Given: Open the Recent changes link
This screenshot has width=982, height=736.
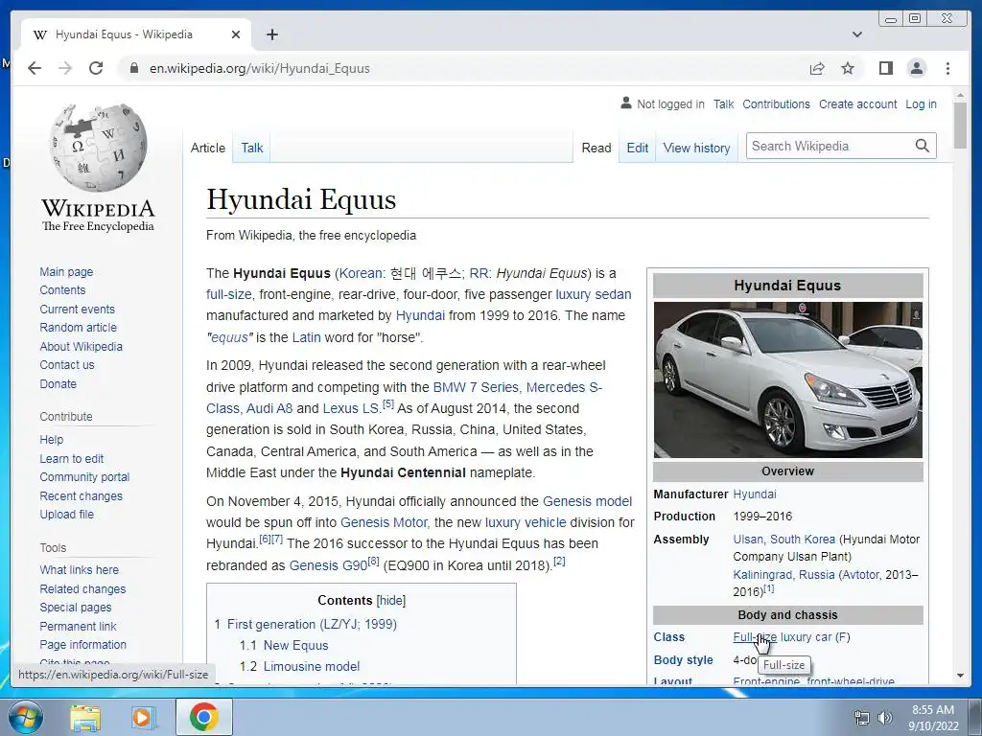Looking at the screenshot, I should click(x=81, y=495).
